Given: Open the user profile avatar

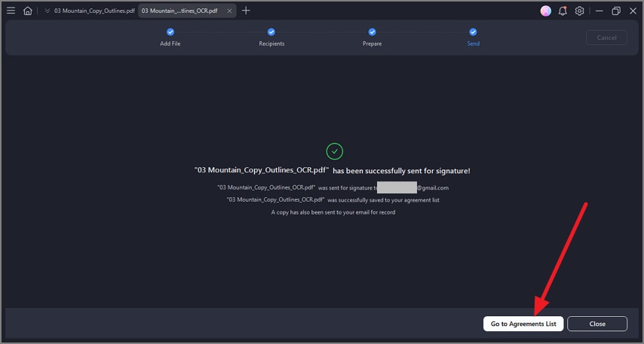Looking at the screenshot, I should 546,11.
